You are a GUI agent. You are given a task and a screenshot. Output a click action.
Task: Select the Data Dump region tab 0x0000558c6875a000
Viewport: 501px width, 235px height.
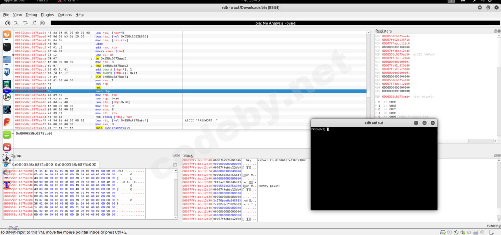(x=55, y=165)
